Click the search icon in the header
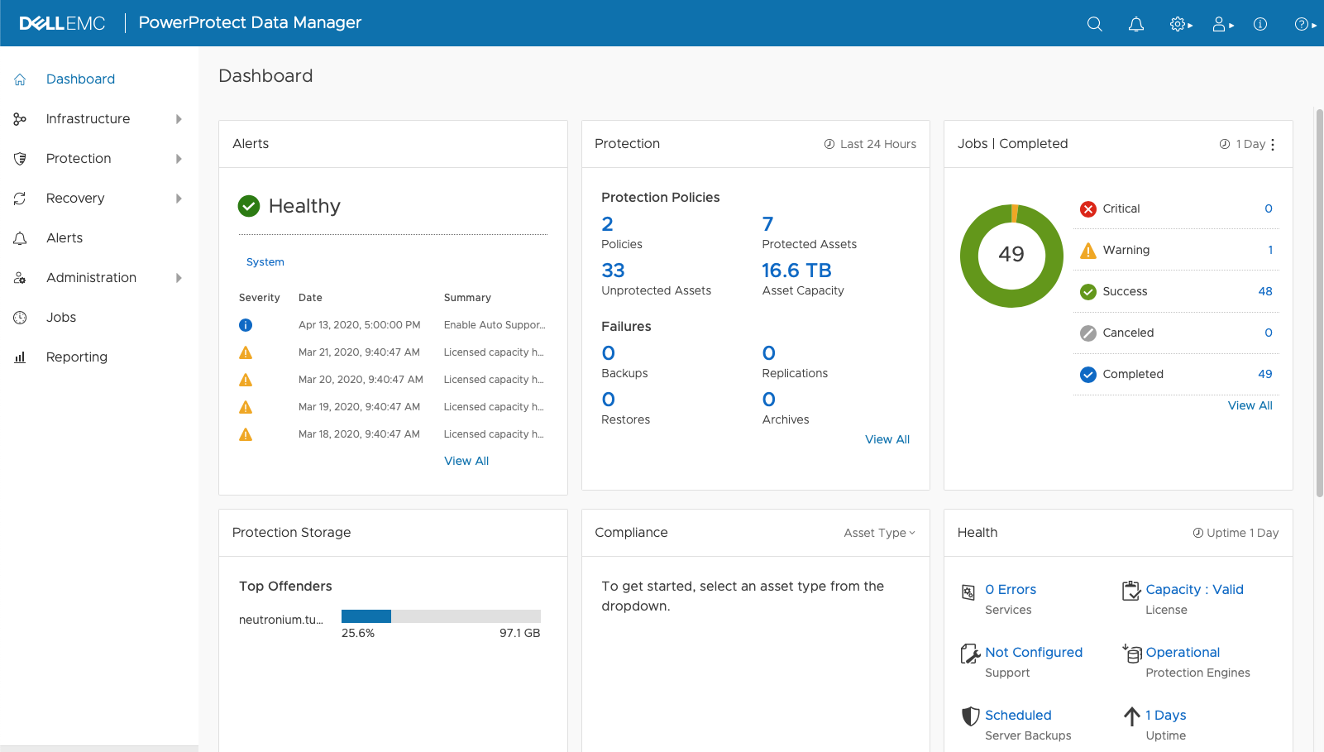Image resolution: width=1324 pixels, height=752 pixels. (1094, 24)
